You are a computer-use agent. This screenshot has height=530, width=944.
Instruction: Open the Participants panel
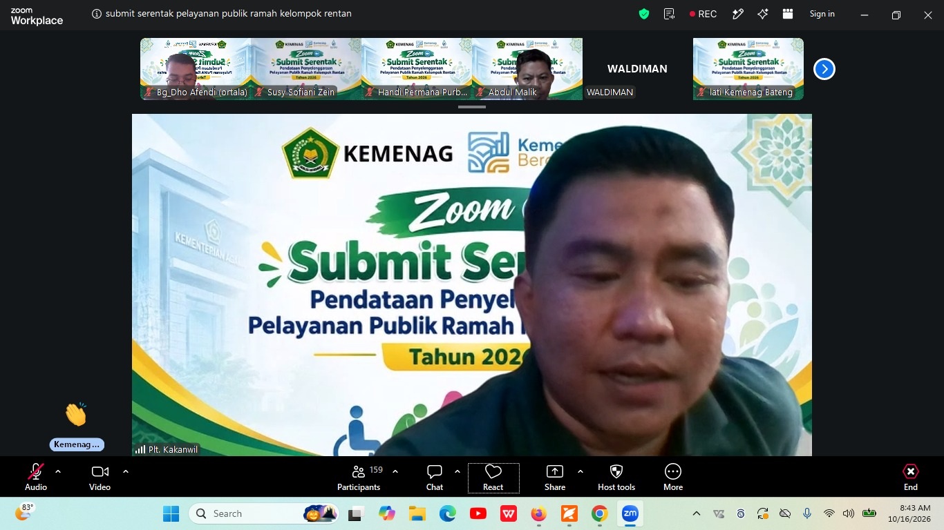click(359, 478)
